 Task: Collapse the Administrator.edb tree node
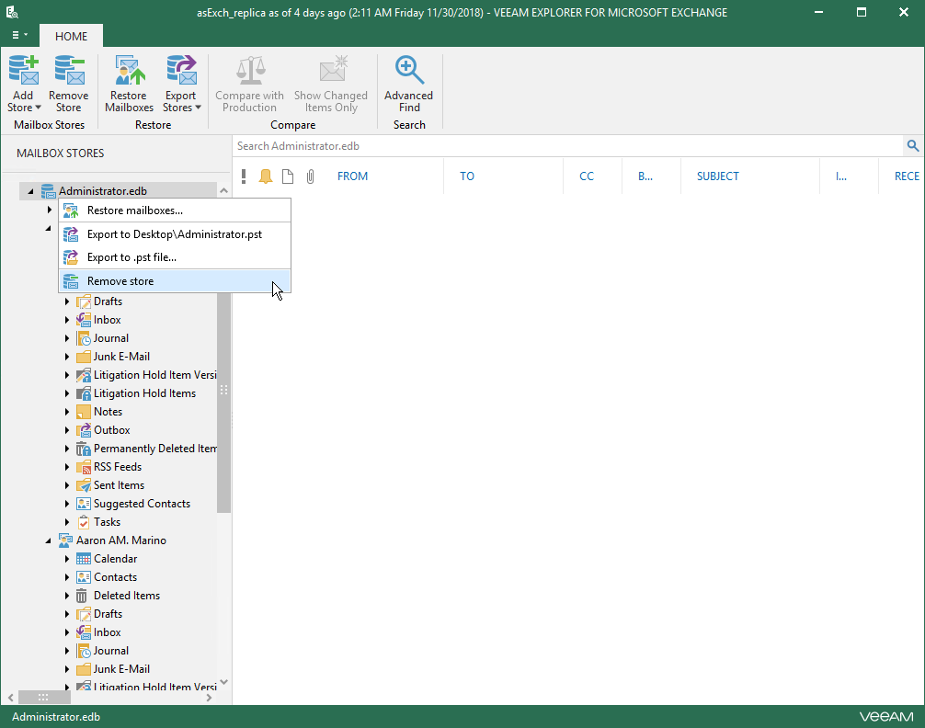30,191
